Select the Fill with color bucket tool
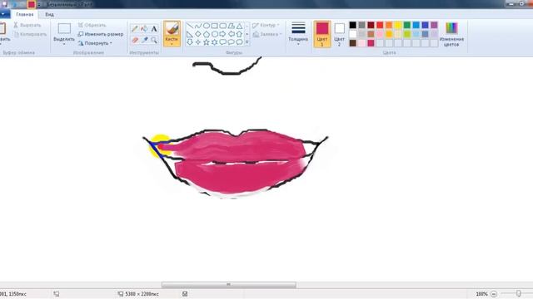This screenshot has height=299, width=533. [x=144, y=29]
